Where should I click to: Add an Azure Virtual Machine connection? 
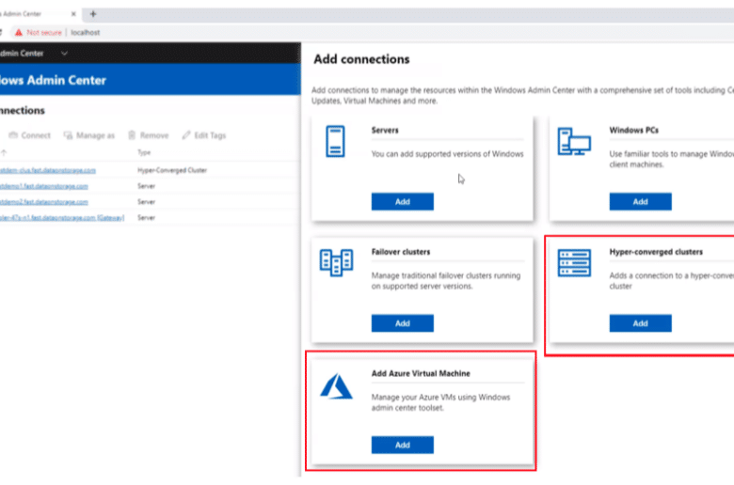[403, 445]
